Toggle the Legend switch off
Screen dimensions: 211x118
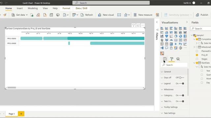pyautogui.click(x=182, y=84)
